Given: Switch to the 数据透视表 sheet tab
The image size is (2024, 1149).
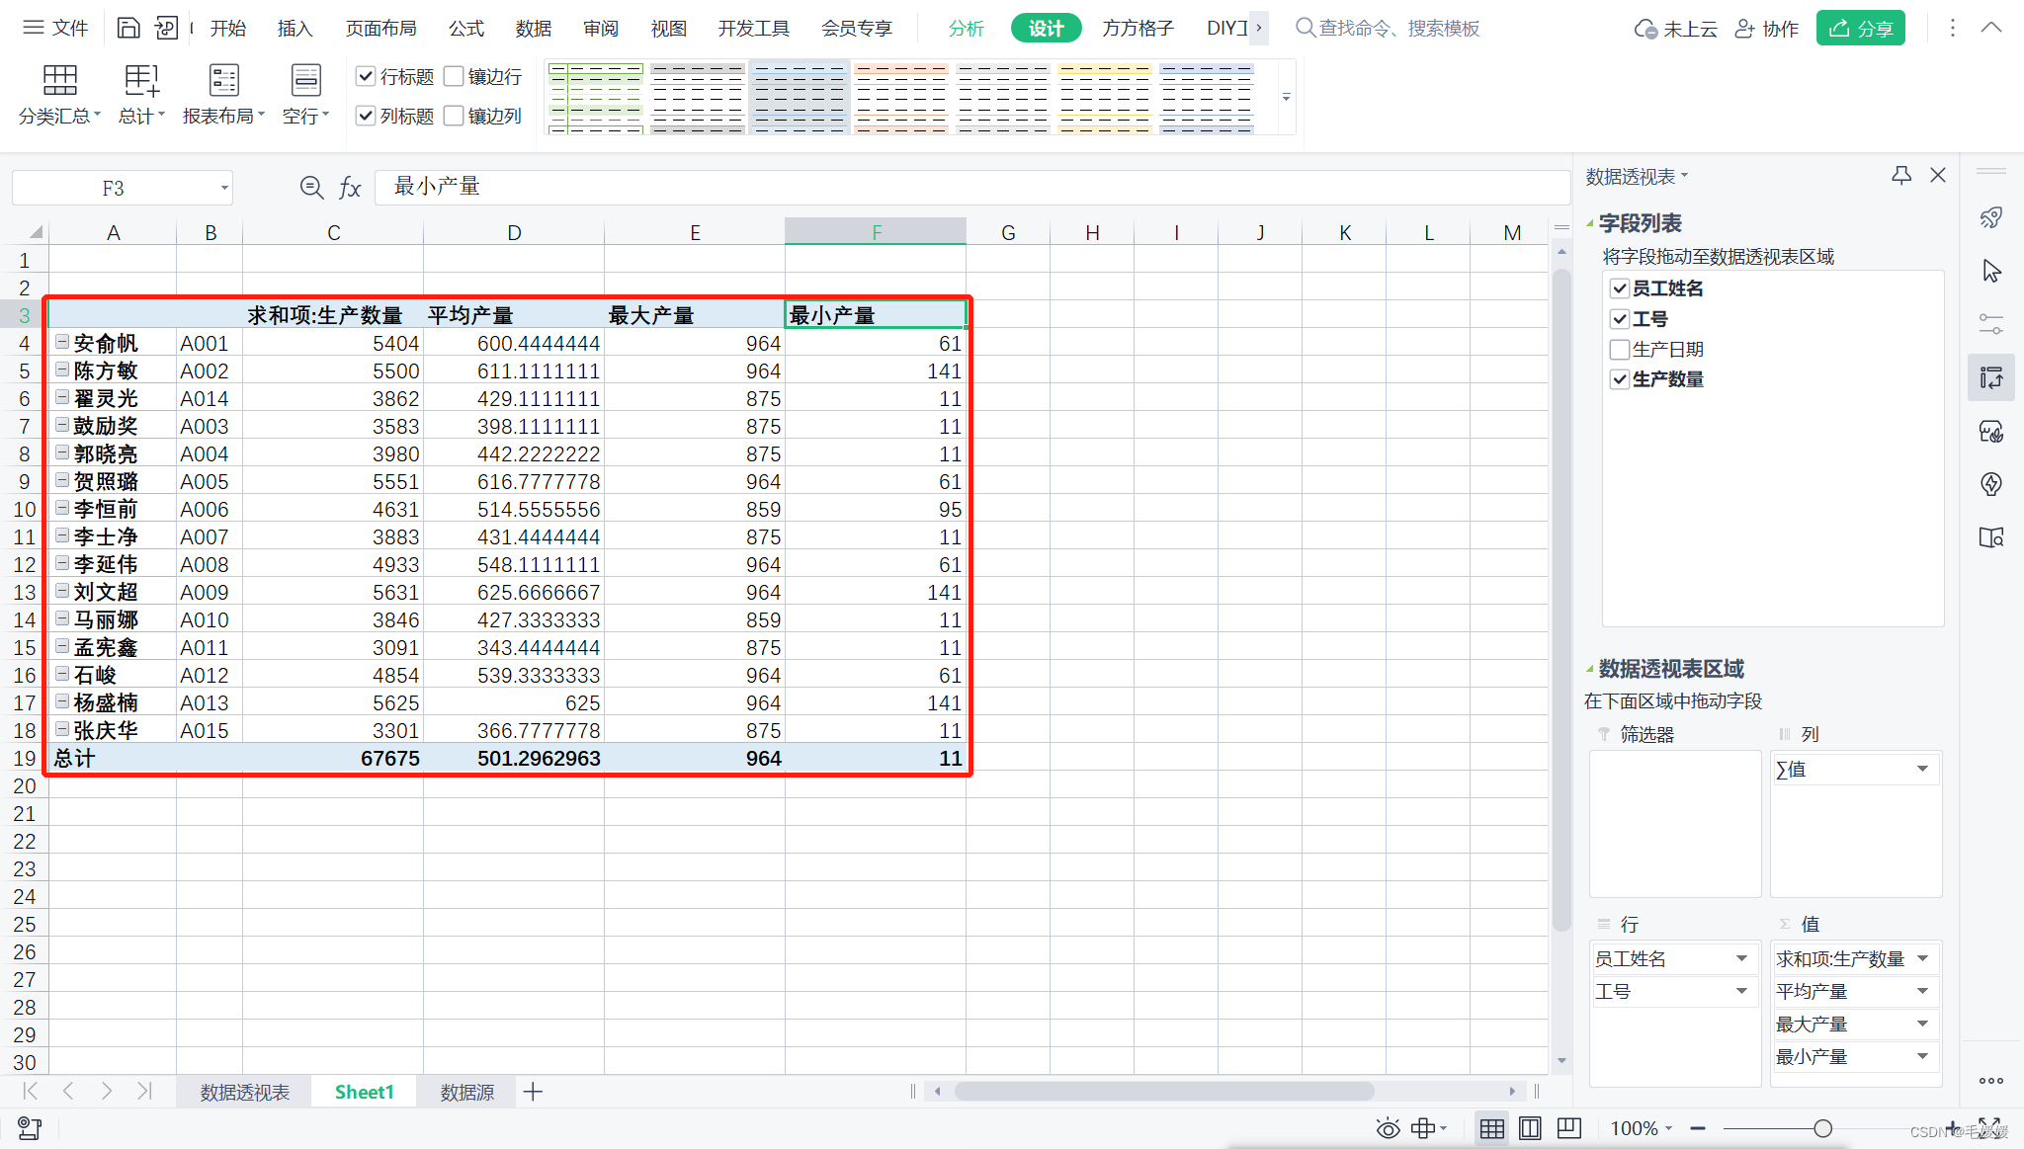Looking at the screenshot, I should (244, 1092).
